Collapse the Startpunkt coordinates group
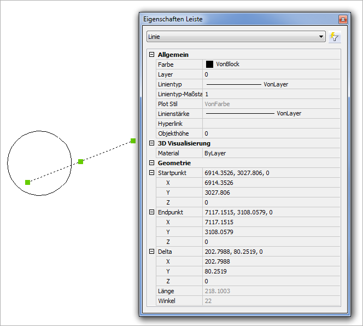This screenshot has height=326, width=363. click(x=151, y=173)
